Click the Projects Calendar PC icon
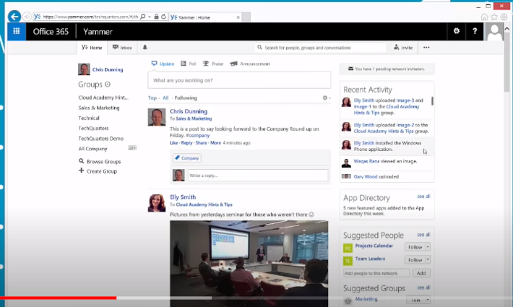The image size is (513, 307). click(x=348, y=248)
